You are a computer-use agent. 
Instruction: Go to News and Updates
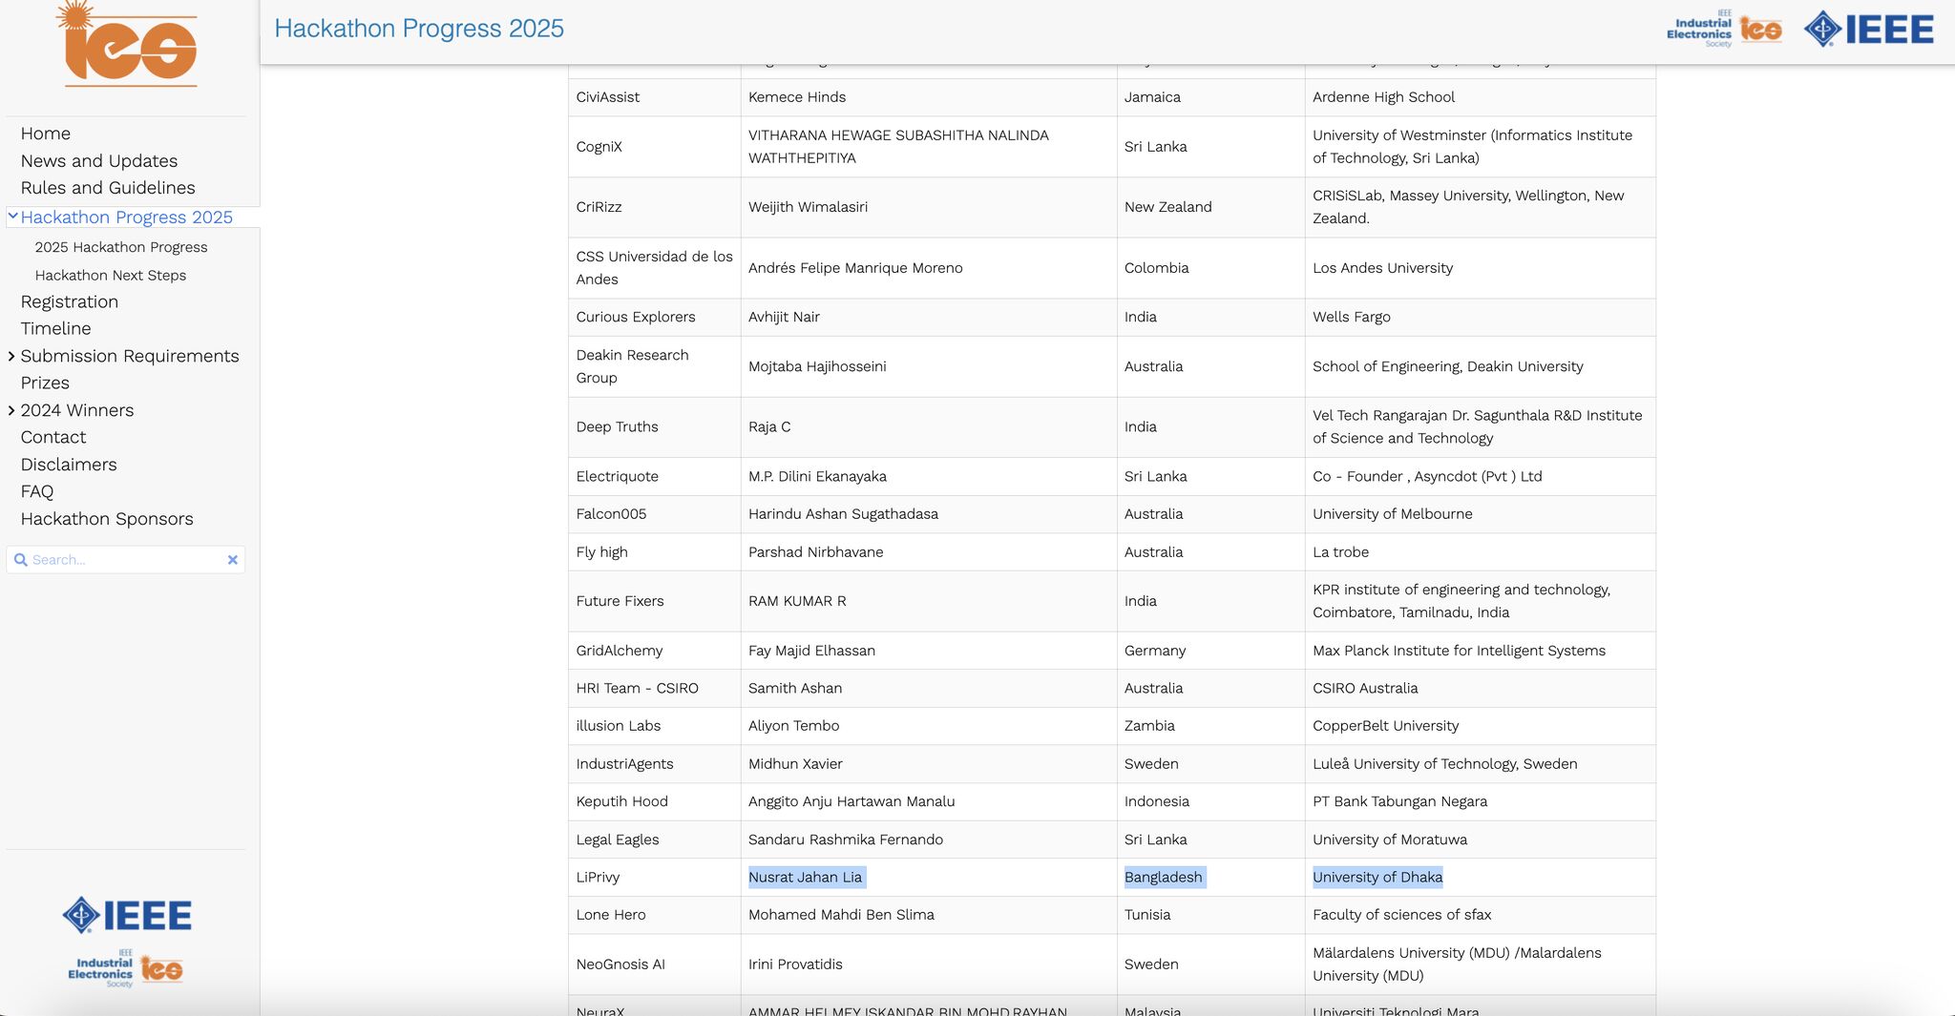click(99, 161)
